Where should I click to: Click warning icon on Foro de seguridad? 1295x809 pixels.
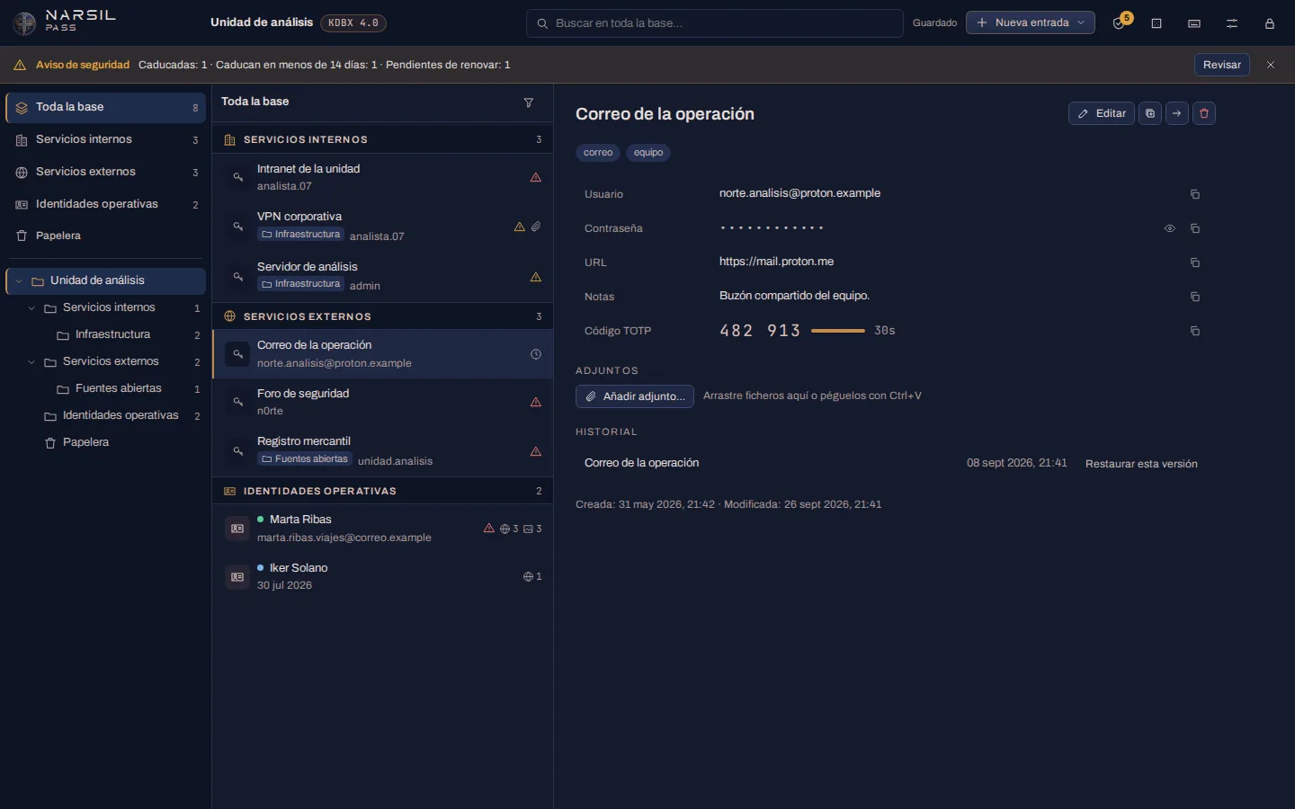pos(536,402)
